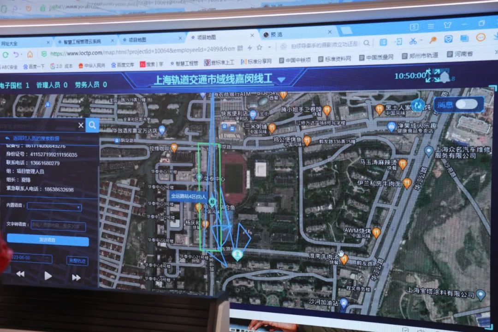Screen dimensions: 498x332
Task: Click the green security shield icon in address bar
Action: pyautogui.click(x=44, y=53)
